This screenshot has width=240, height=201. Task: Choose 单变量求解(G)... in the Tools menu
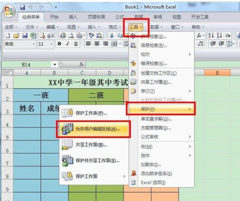161,119
